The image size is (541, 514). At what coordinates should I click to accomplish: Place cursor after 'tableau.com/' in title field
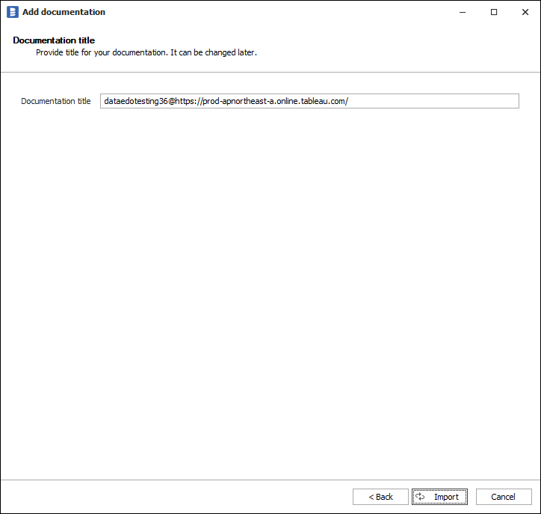click(x=349, y=101)
